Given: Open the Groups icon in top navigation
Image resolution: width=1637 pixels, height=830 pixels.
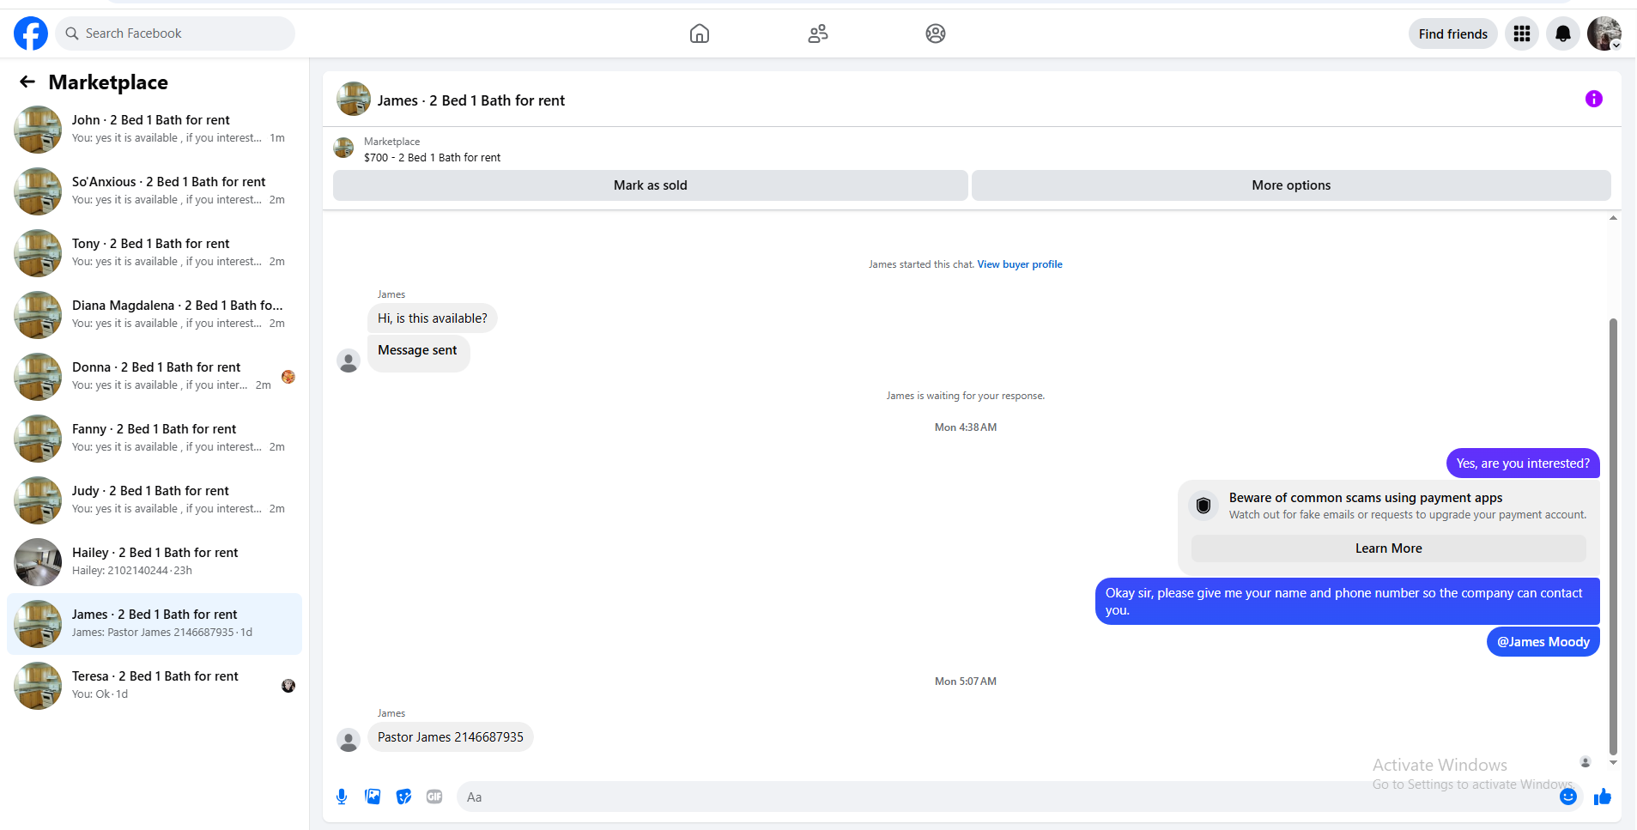Looking at the screenshot, I should [936, 33].
